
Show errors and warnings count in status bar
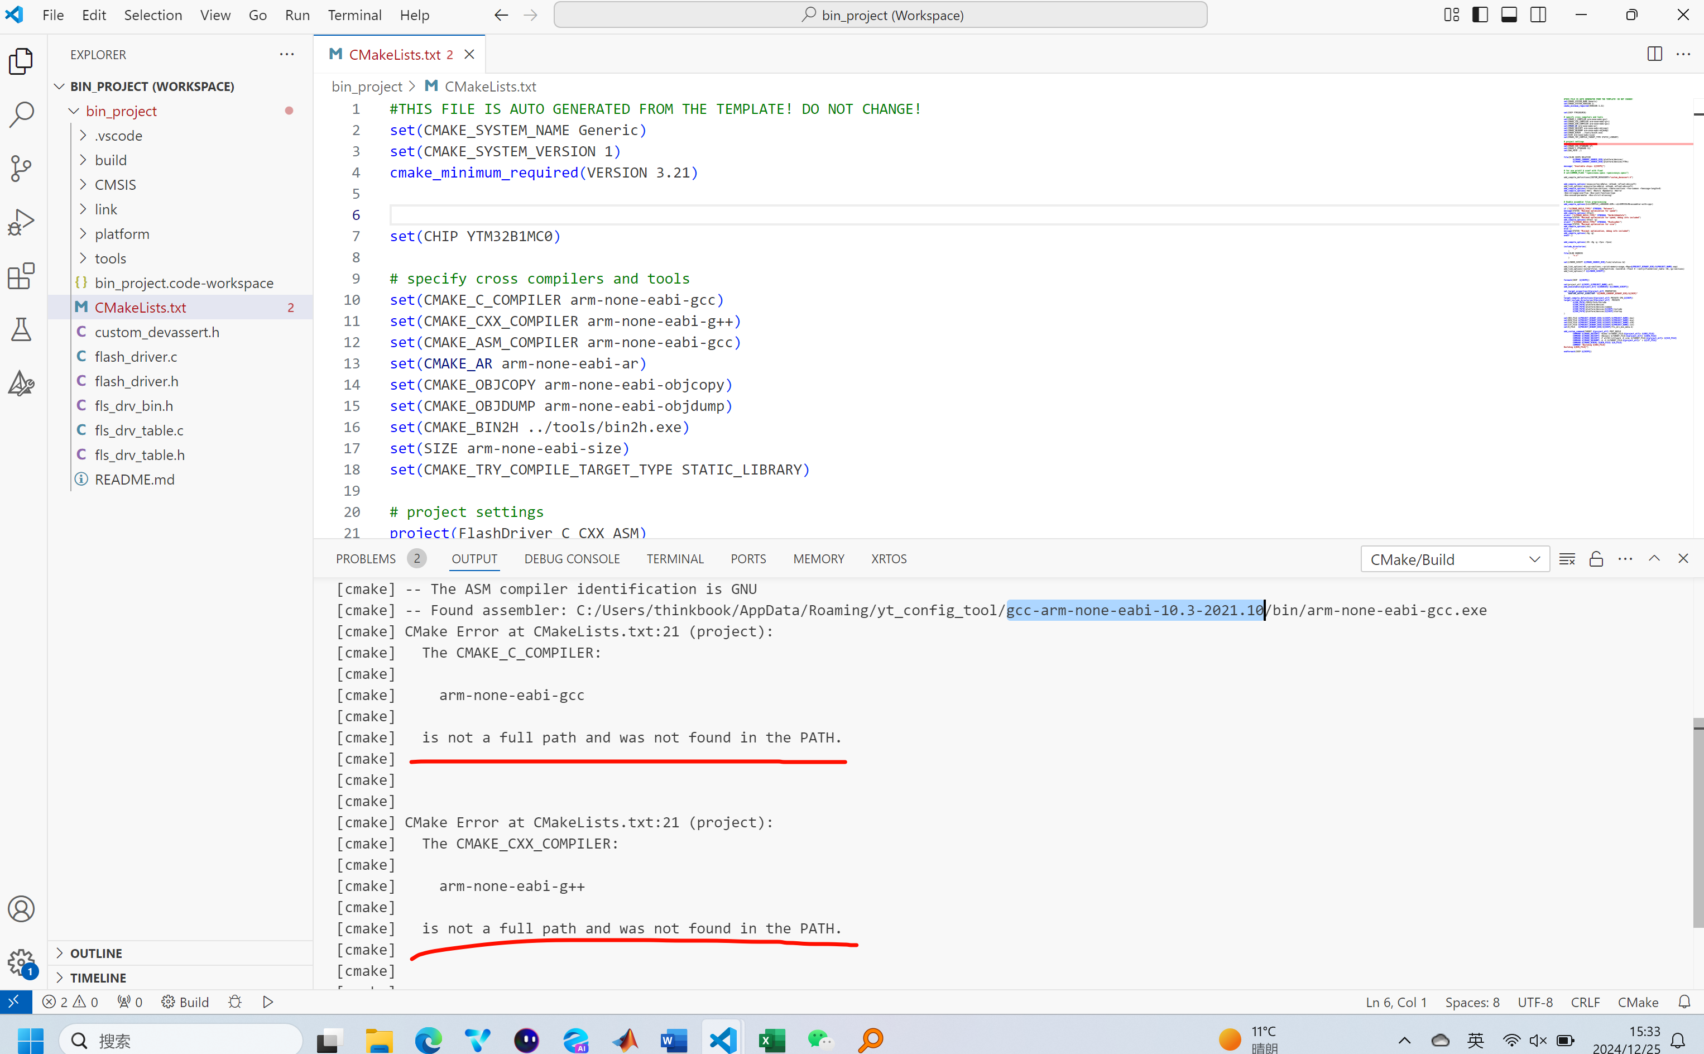coord(70,1002)
